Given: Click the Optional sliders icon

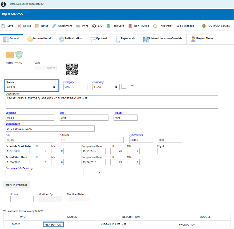Looking at the screenshot, I should (x=93, y=39).
